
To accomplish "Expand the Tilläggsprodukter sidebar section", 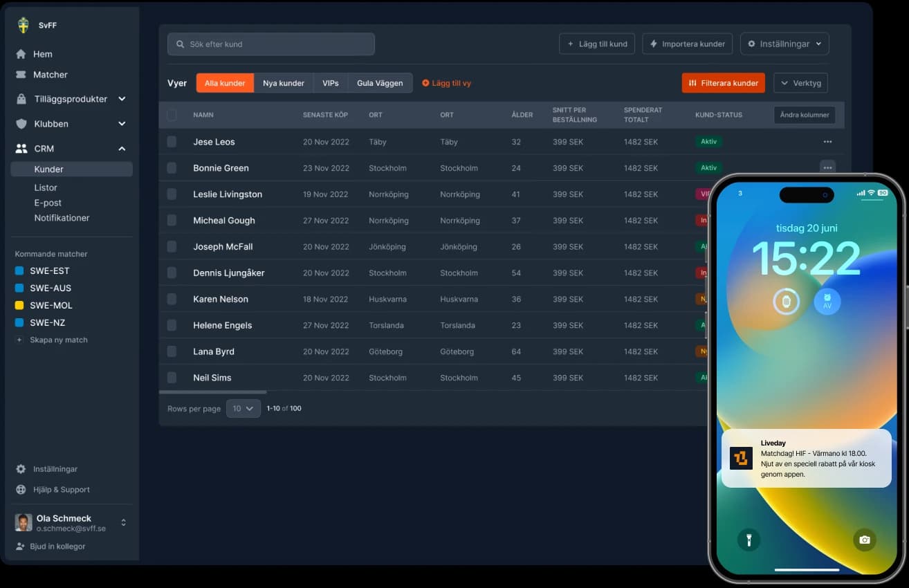I will tap(122, 99).
